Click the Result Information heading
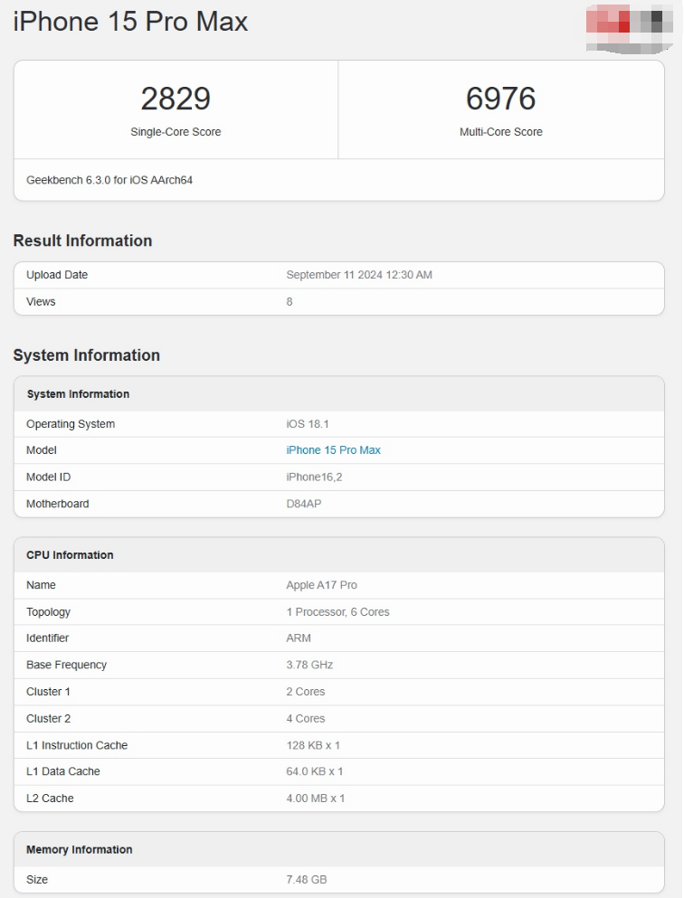 coord(82,241)
